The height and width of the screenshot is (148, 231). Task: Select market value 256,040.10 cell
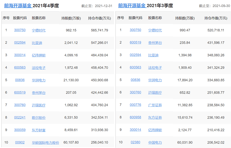99,142
